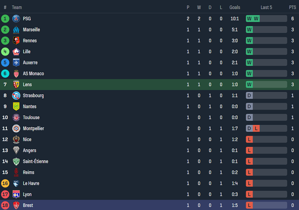Select the Lille club badge
Screen dimensions: 299x210
coord(16,51)
